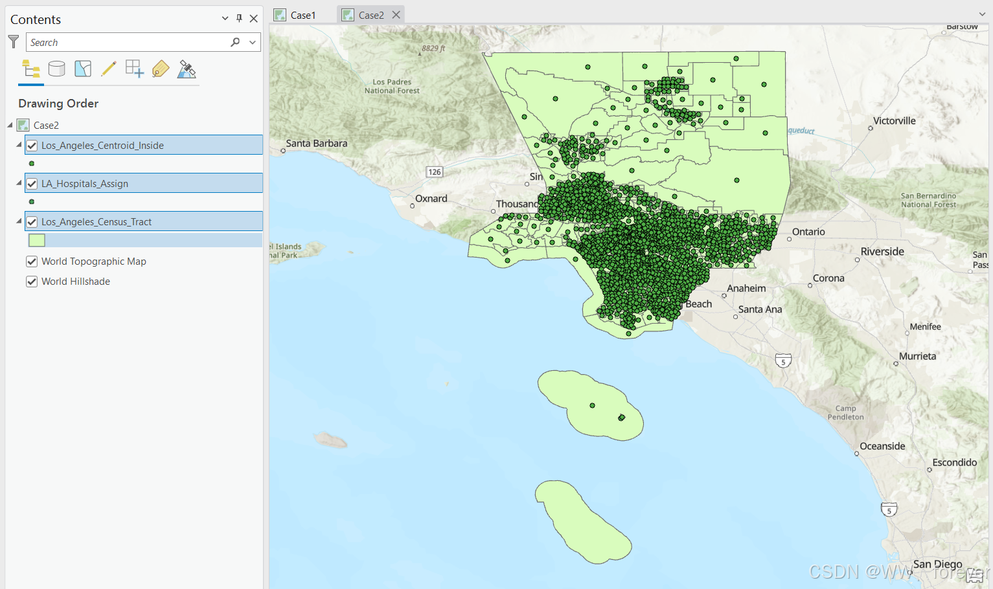993x589 pixels.
Task: Click the Corona label on map
Action: (828, 278)
